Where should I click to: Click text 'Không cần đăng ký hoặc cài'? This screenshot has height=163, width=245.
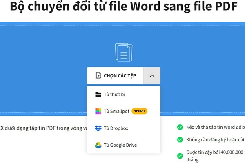(215, 140)
